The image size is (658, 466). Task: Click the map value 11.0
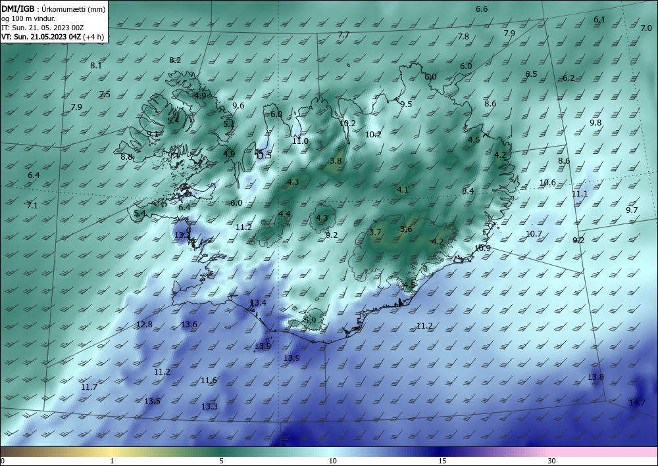tap(301, 141)
